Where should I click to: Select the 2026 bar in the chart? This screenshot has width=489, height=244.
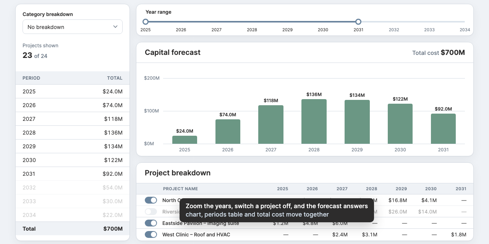point(228,132)
